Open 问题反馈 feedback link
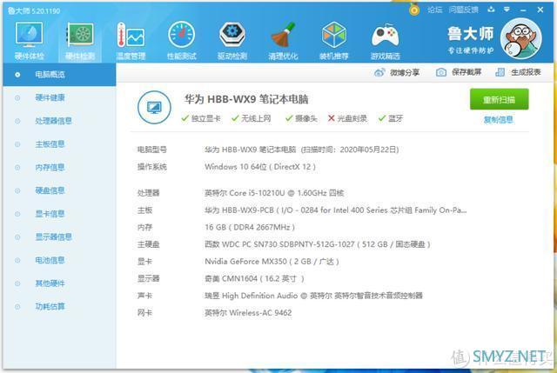 (x=464, y=10)
